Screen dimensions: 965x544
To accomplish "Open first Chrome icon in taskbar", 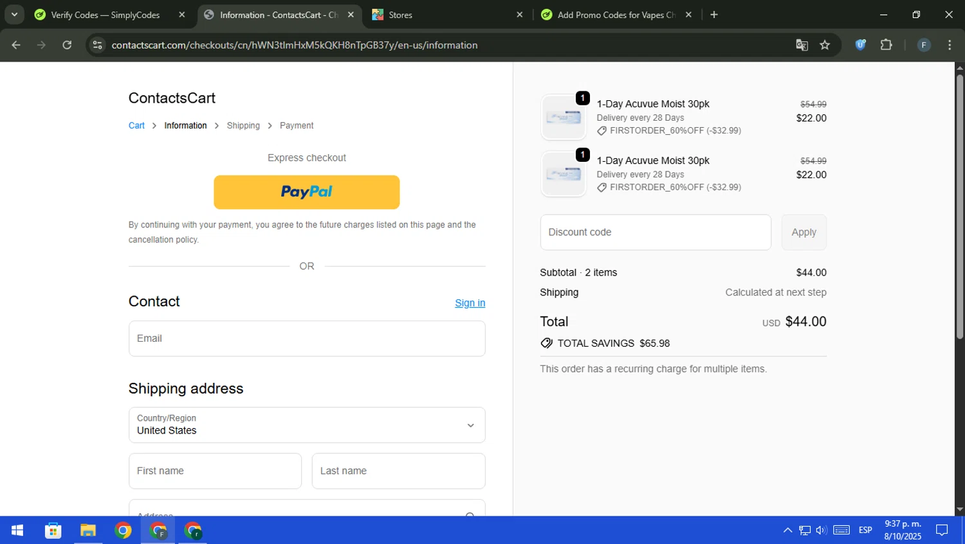I will pos(123,531).
